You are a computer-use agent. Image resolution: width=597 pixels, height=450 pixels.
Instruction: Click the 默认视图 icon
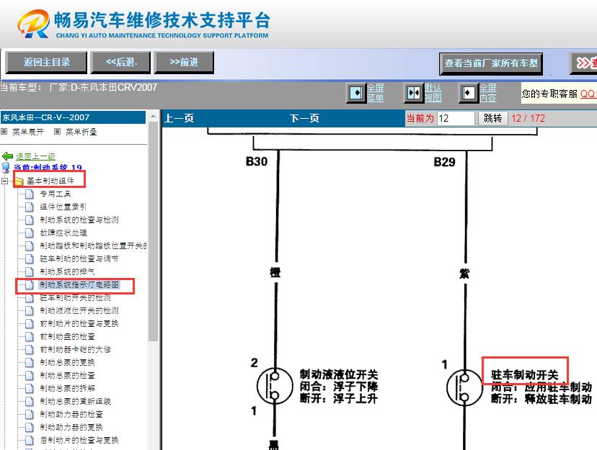413,93
